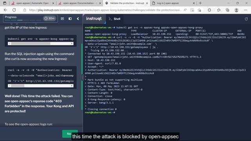Add this page to favorites

pos(199,10)
